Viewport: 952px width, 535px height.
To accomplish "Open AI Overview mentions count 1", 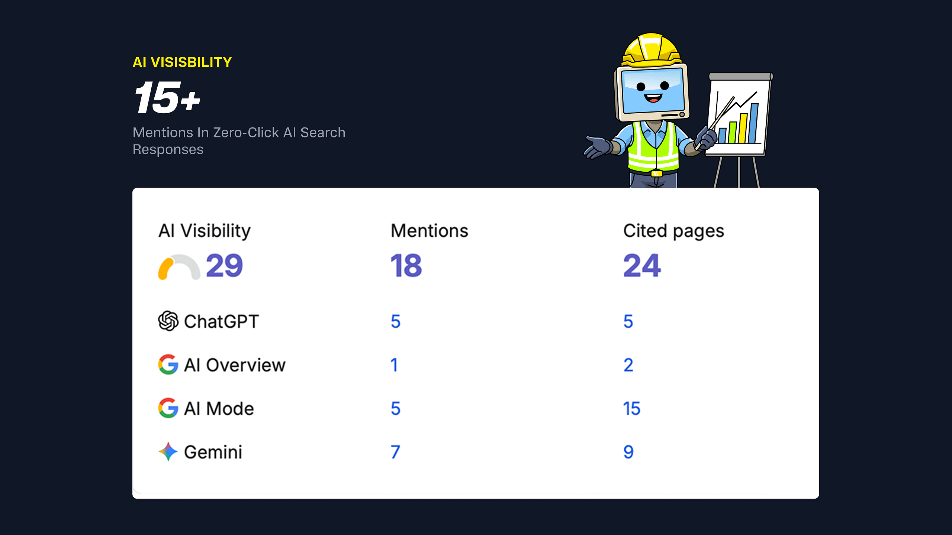I will coord(394,365).
